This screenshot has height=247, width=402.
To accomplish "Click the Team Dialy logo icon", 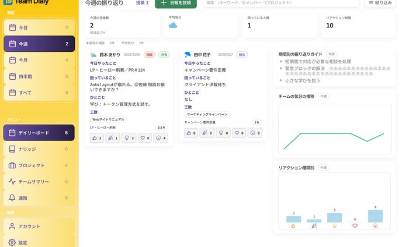I will tap(8, 2).
